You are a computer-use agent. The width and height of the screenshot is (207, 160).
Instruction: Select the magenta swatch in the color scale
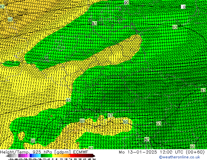tap(26, 156)
